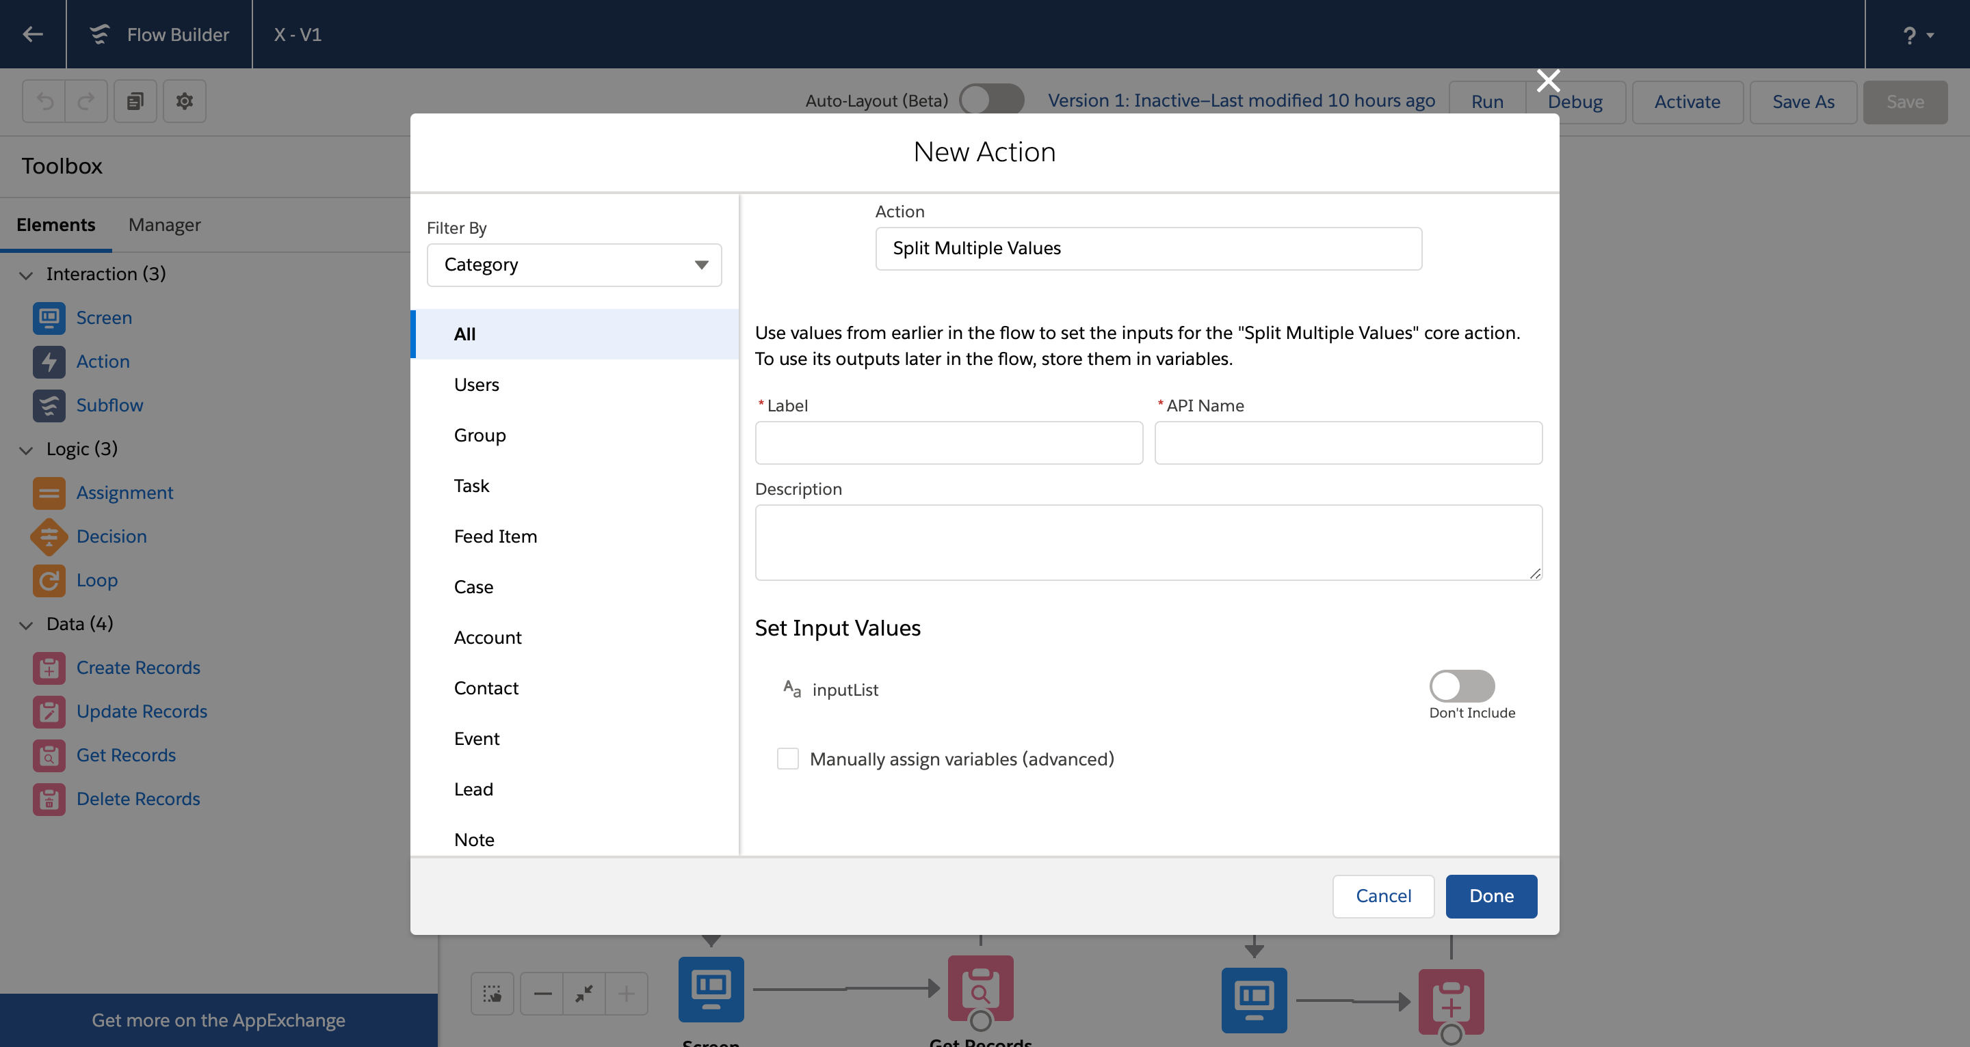Click the zoom to fit icon
The width and height of the screenshot is (1970, 1047).
coord(583,993)
